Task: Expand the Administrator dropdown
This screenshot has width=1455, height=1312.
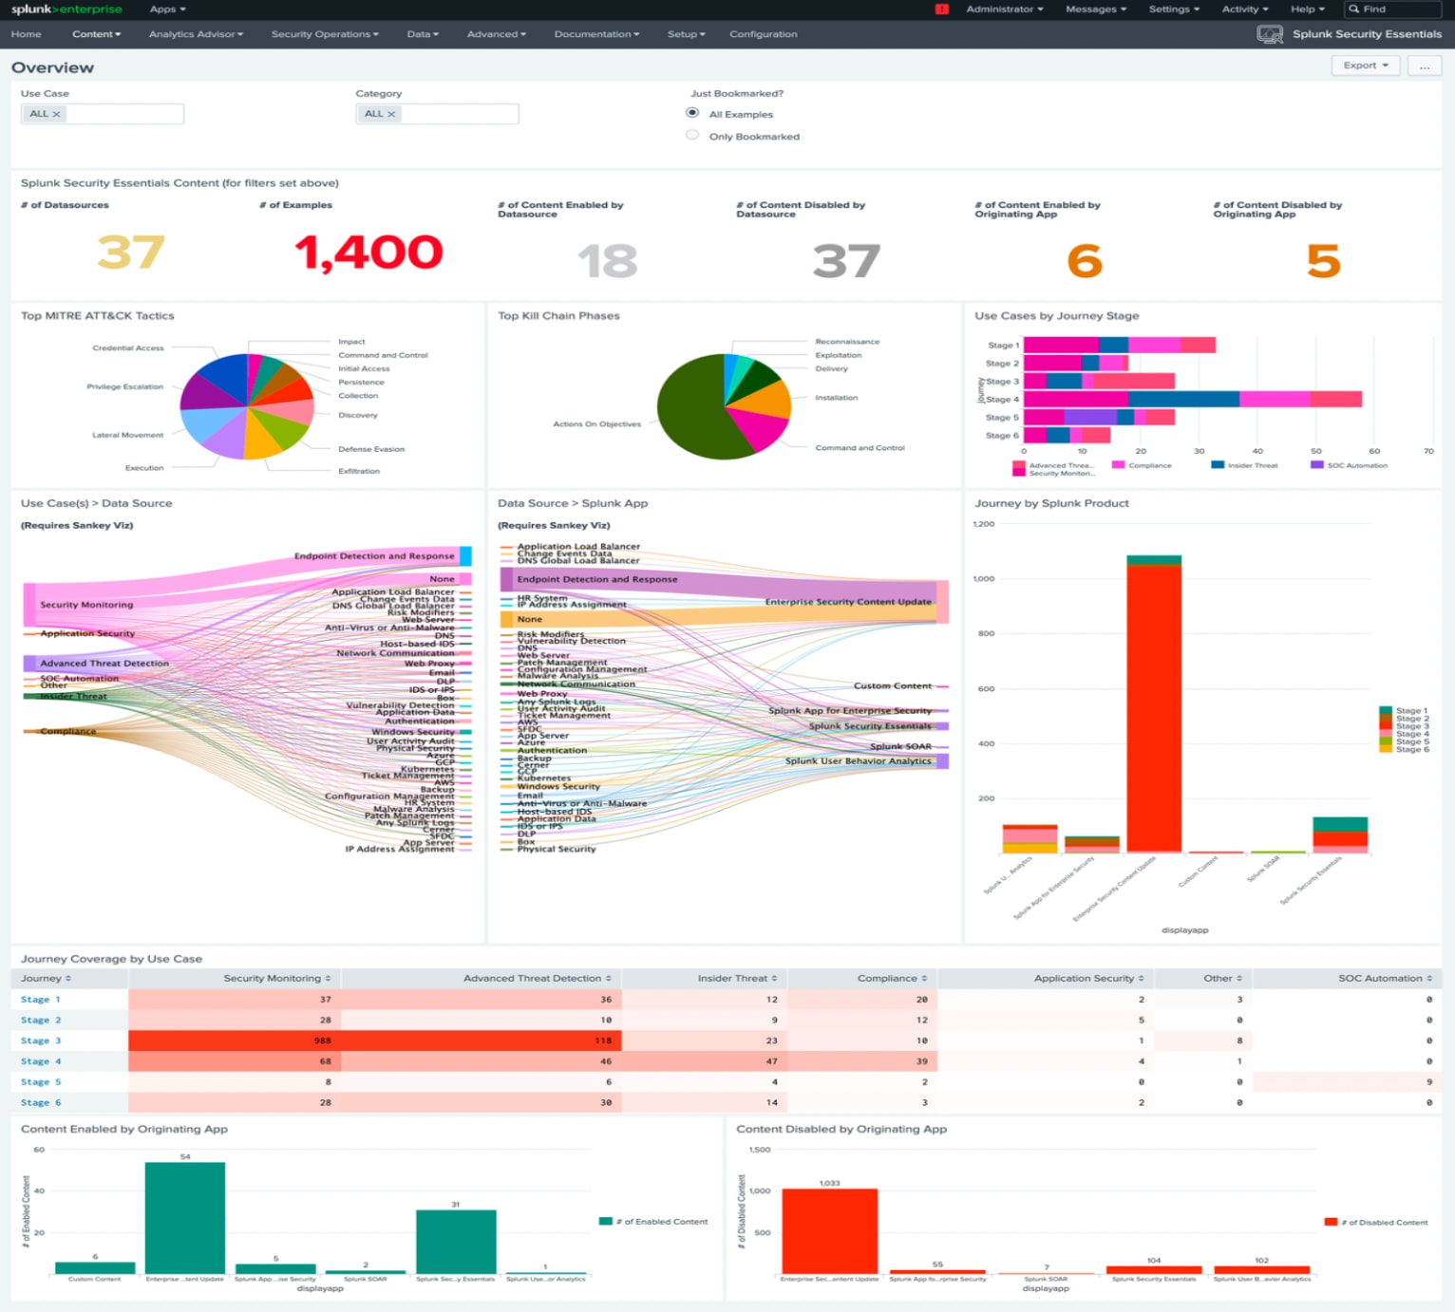Action: [x=1004, y=9]
